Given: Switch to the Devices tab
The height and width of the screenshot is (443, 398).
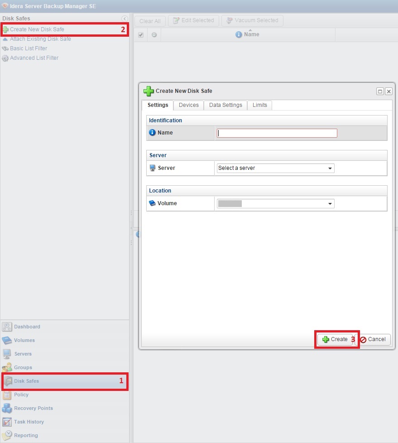Looking at the screenshot, I should coord(189,105).
